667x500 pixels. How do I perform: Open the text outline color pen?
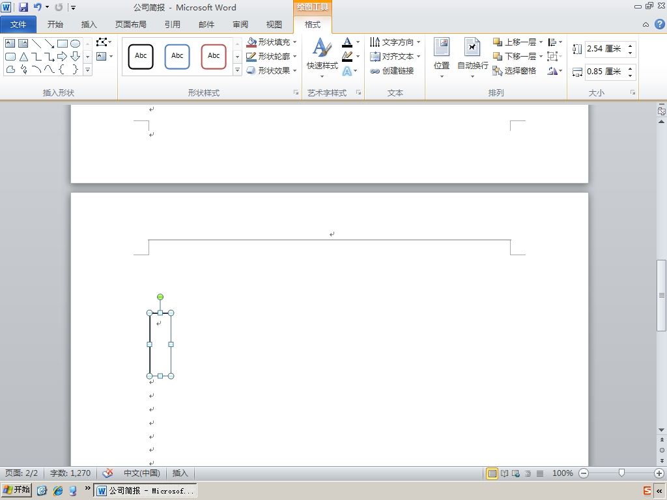point(351,56)
